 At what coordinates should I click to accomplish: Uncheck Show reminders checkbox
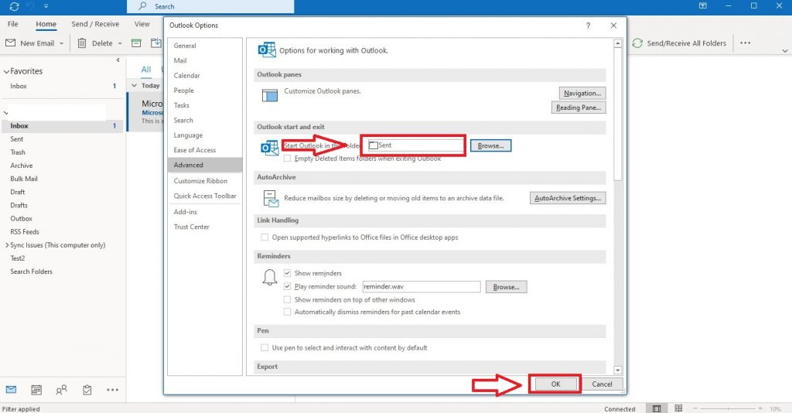coord(288,273)
